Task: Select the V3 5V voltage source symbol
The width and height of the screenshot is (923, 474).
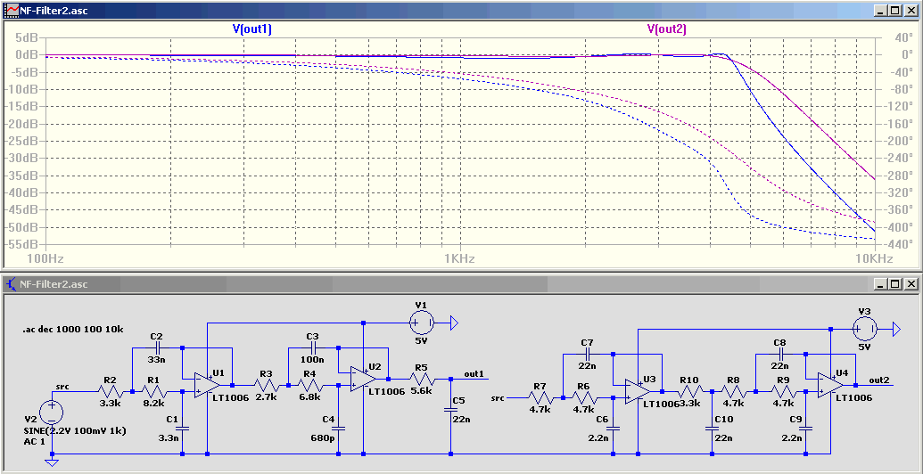Action: (x=865, y=329)
